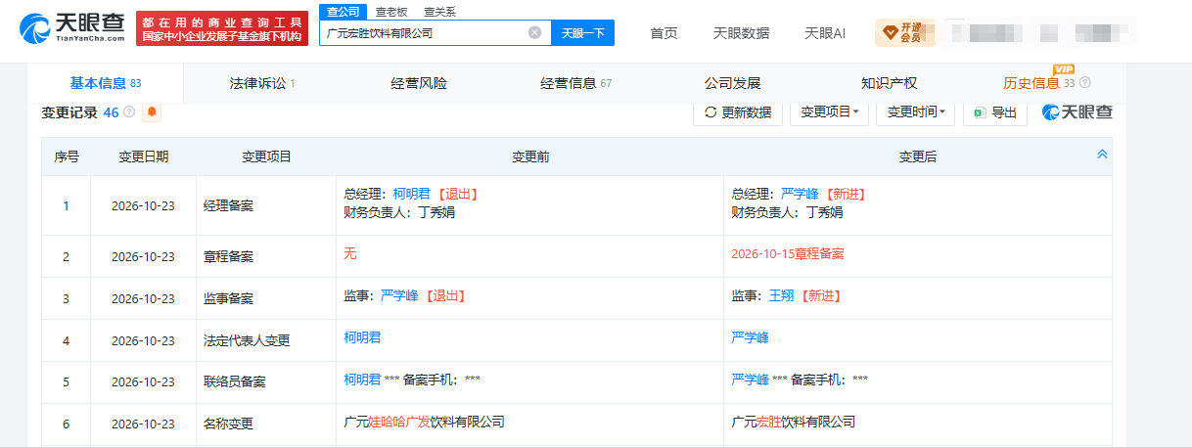Screen dimensions: 1192x447
Task: Click the 变更前 column header
Action: coord(530,156)
